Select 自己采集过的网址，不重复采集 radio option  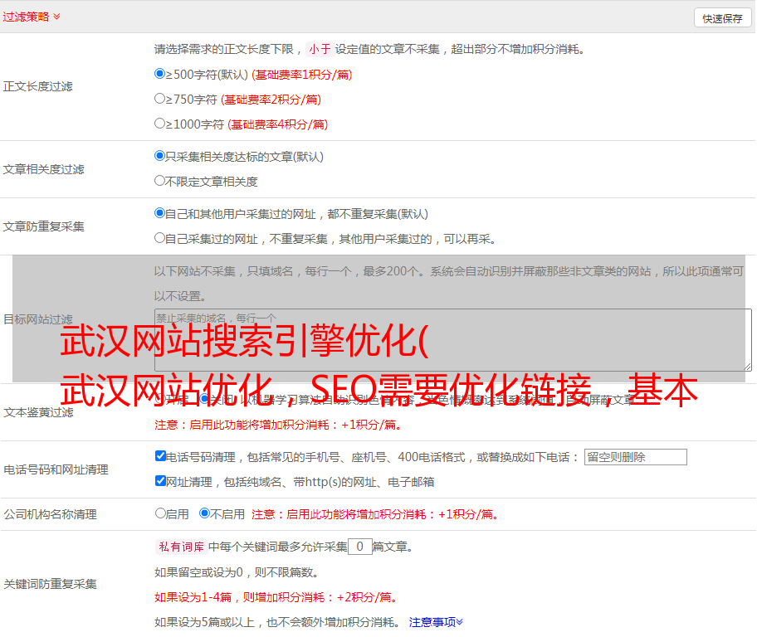click(x=159, y=237)
